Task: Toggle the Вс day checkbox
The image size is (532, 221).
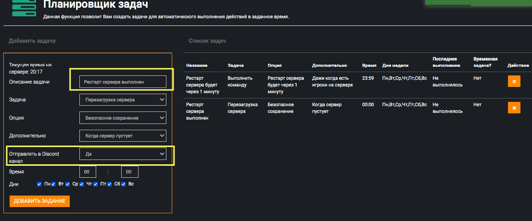Action: point(124,184)
